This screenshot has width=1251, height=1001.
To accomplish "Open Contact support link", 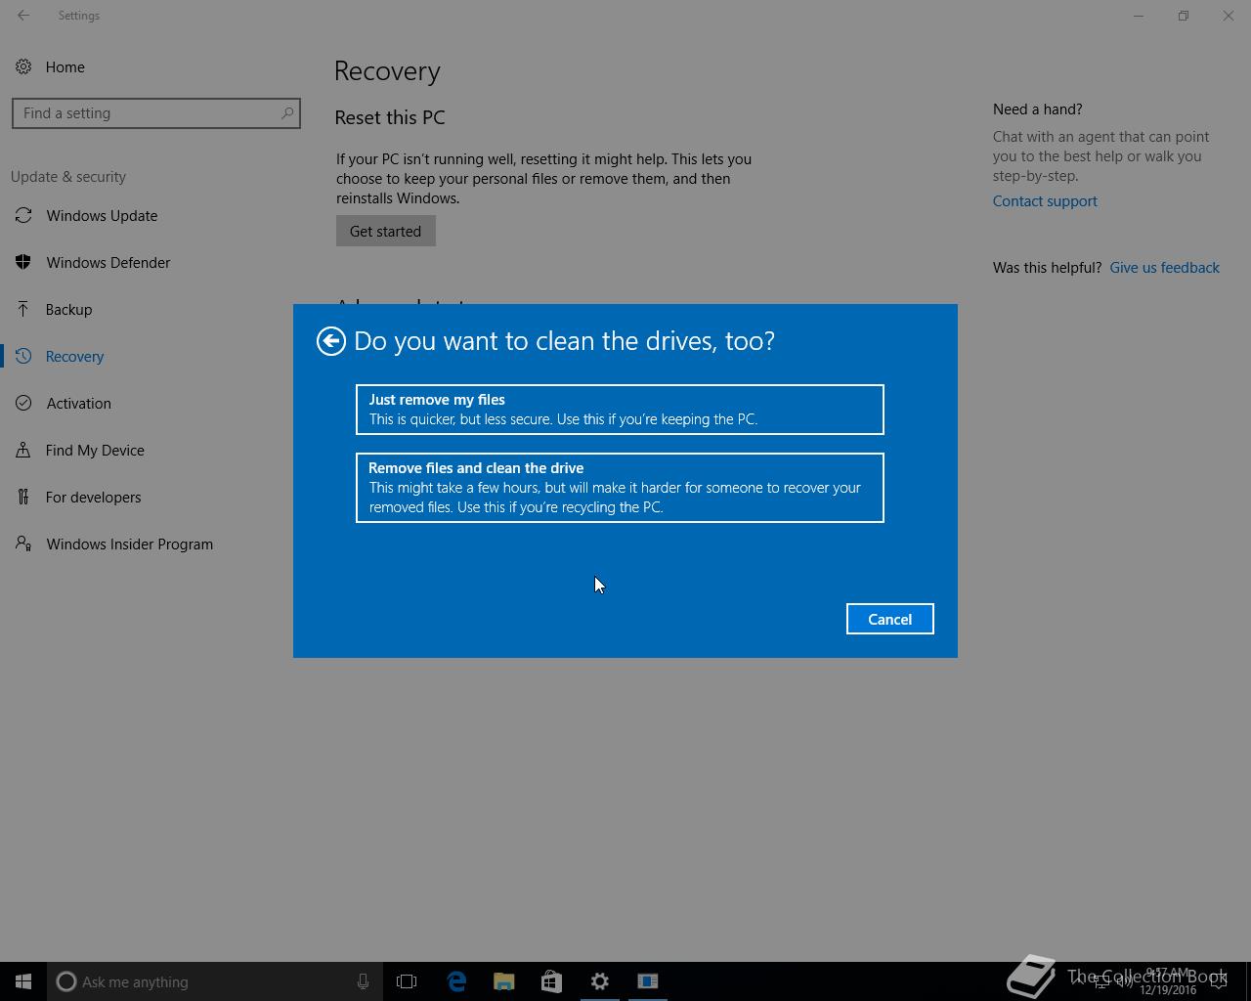I will tap(1045, 201).
